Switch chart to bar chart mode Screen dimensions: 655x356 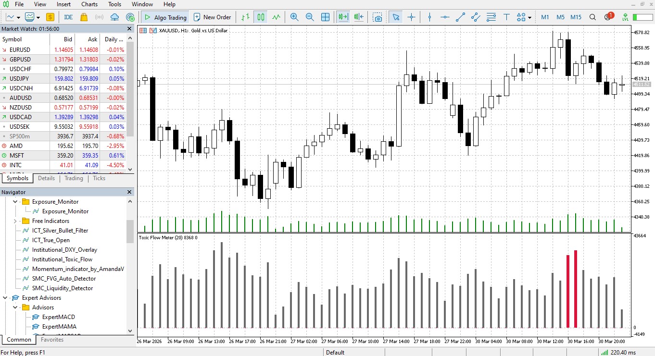[245, 17]
